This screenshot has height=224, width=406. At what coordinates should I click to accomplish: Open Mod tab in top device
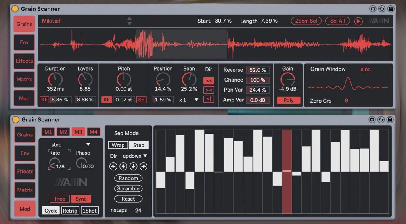(x=24, y=98)
